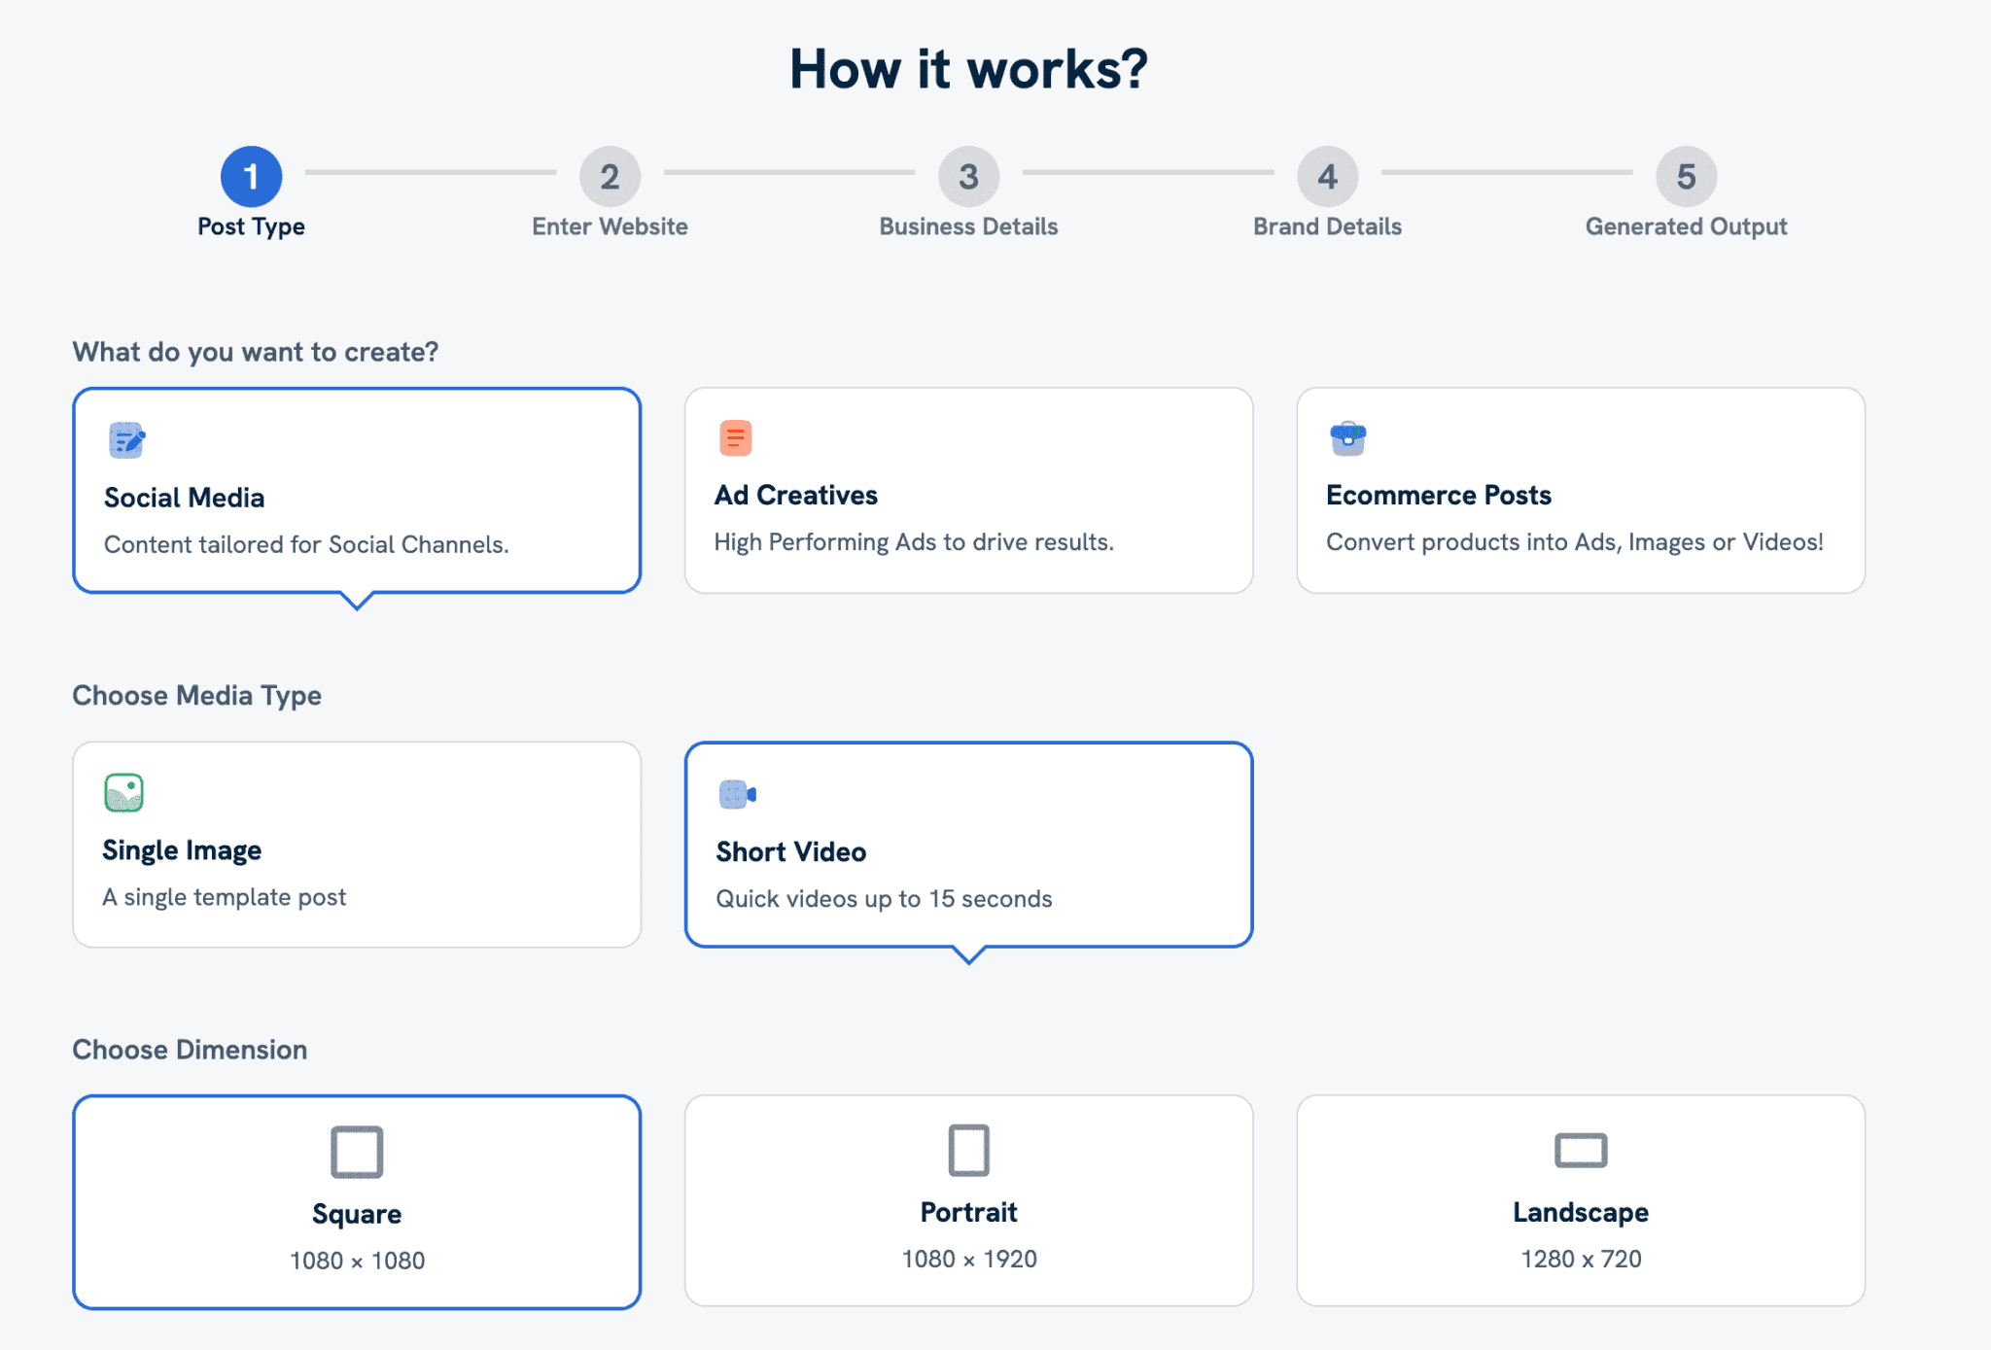Click the Single Image picture icon
1991x1350 pixels.
(124, 792)
